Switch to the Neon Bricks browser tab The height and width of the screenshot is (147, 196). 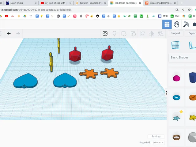tap(21, 3)
